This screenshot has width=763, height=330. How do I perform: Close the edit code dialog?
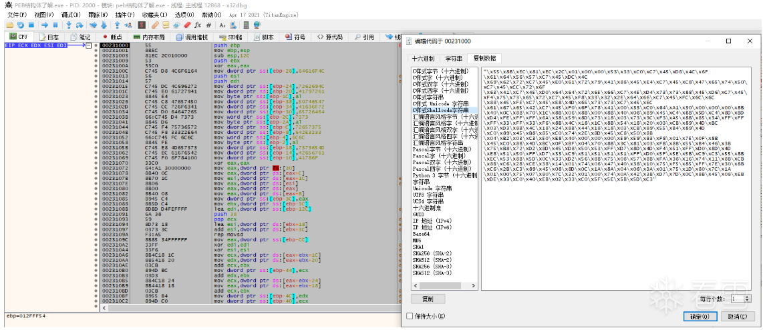750,41
